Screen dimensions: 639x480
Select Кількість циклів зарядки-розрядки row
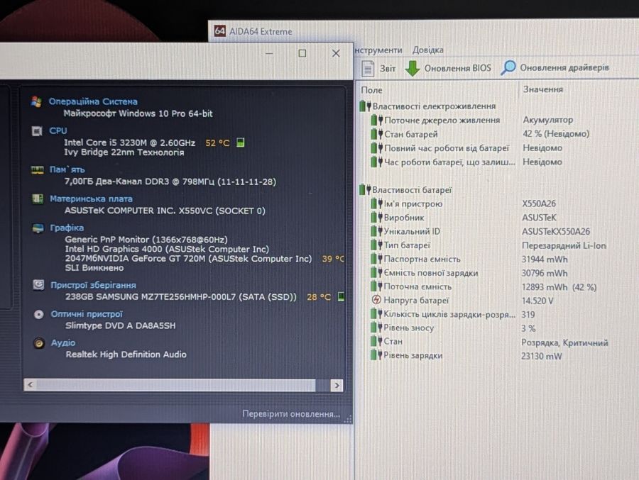click(452, 314)
